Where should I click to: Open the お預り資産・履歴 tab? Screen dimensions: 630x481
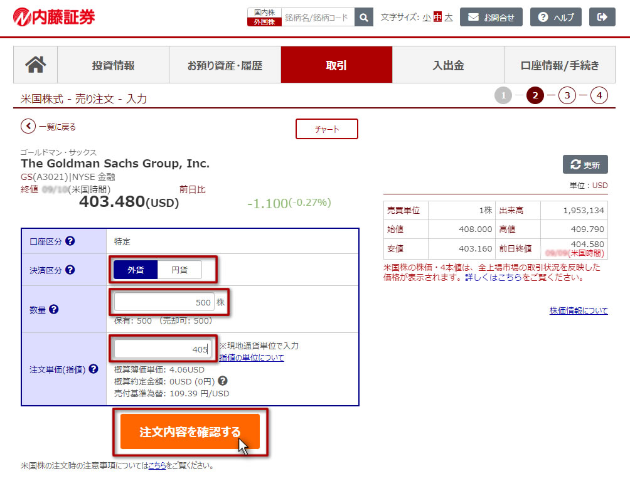point(225,65)
